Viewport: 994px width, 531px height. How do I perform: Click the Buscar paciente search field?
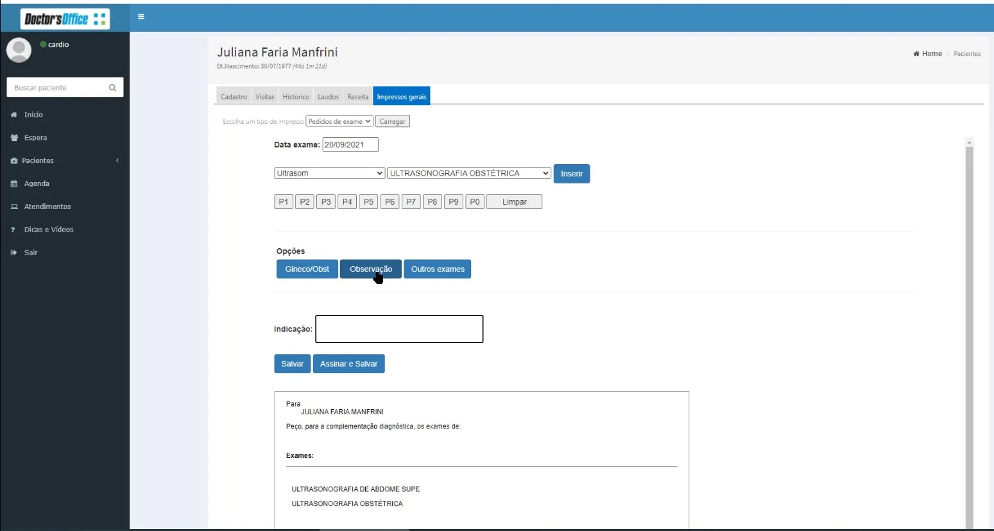click(x=58, y=88)
